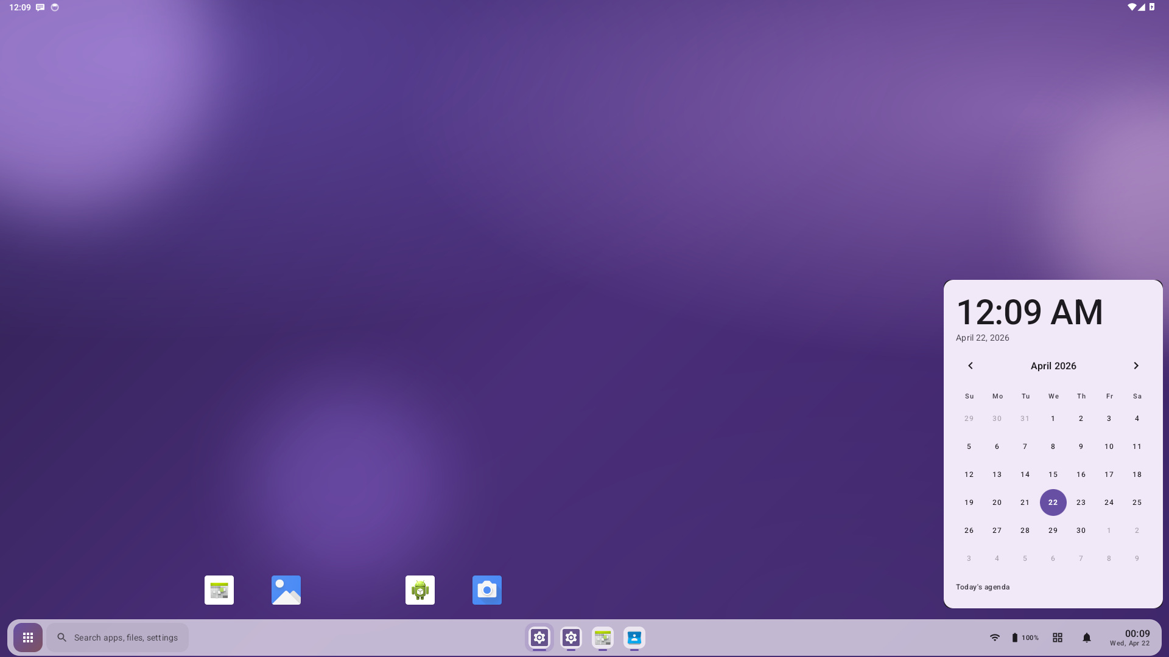This screenshot has width=1169, height=657.
Task: Pick April 30 in the calendar
Action: pos(1081,530)
